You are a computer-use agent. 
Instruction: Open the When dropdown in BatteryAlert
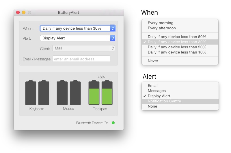(x=78, y=28)
